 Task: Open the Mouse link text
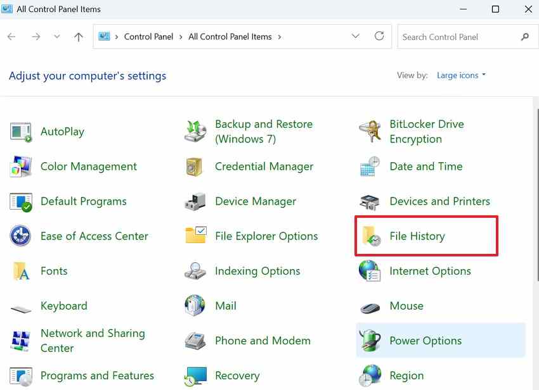point(406,306)
